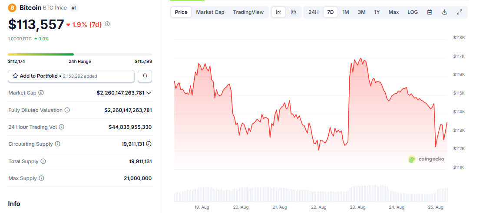Click the $112K label on price axis

pyautogui.click(x=459, y=149)
